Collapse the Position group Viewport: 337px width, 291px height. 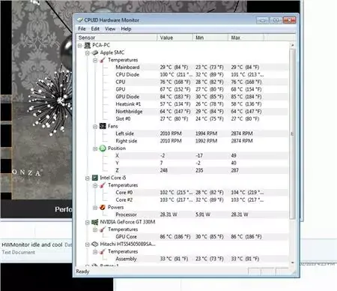[x=95, y=148]
